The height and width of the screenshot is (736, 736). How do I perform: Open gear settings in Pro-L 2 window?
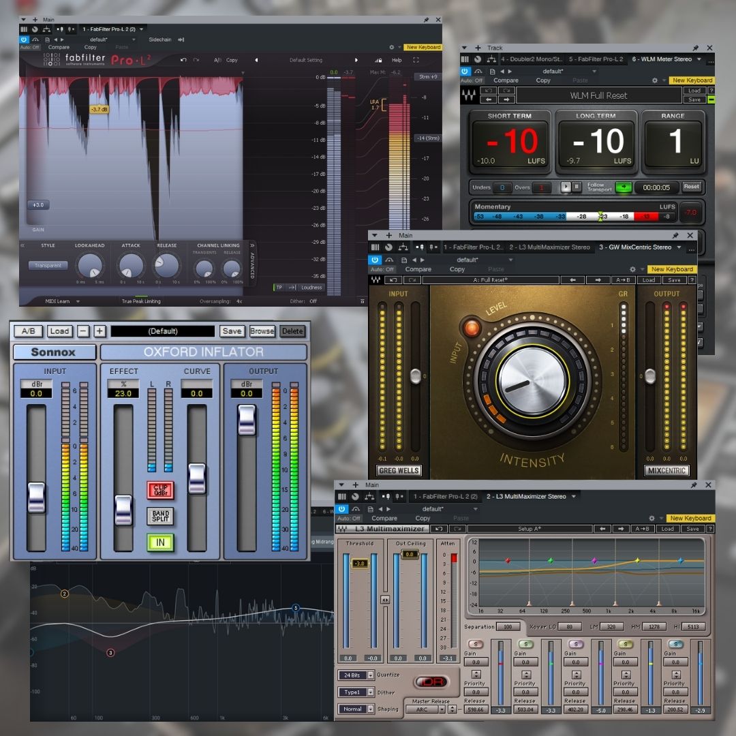tap(391, 48)
